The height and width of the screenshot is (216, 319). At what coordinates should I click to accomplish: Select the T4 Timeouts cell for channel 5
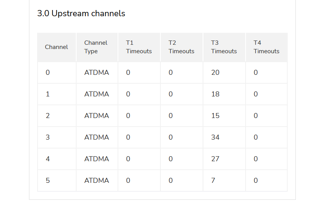click(256, 181)
